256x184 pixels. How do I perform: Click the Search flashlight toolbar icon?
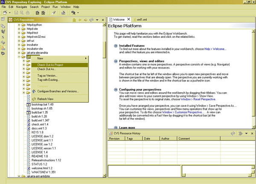click(x=54, y=12)
